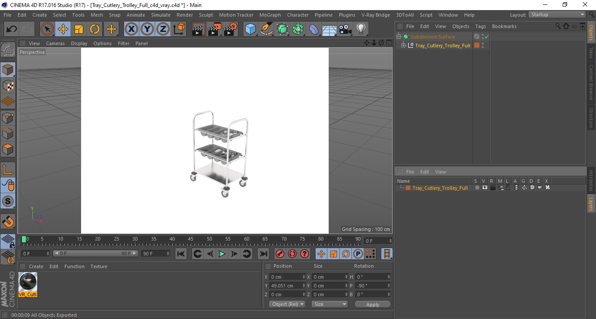Switch to Model mode in left palette
The image size is (596, 319).
coord(8,70)
